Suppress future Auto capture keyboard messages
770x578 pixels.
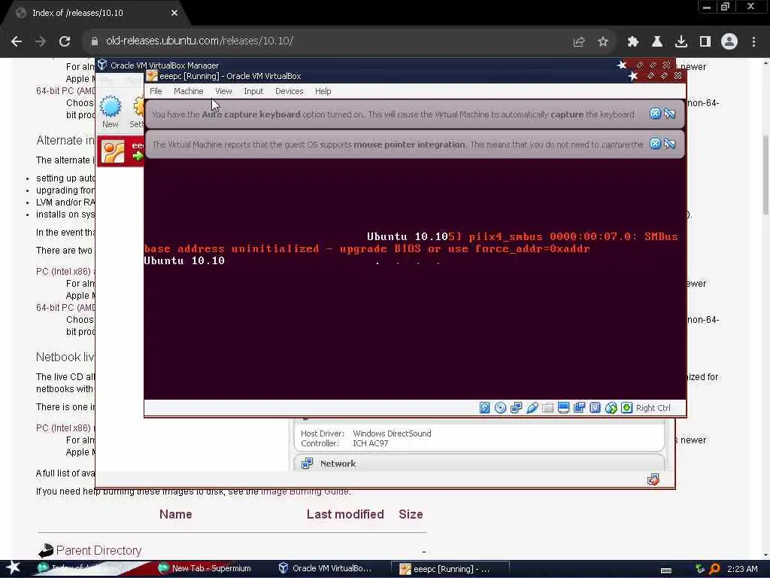point(670,114)
